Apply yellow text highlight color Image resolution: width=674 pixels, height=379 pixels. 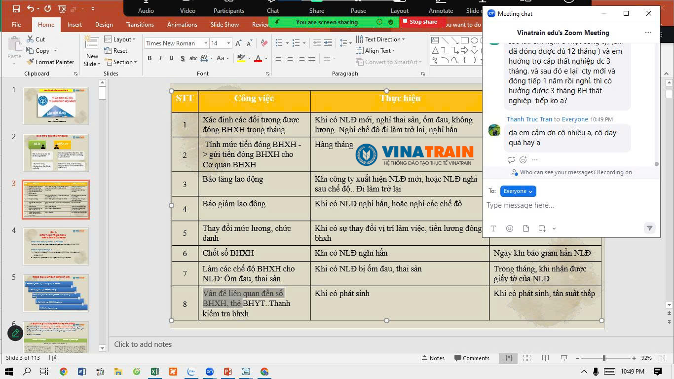pos(240,59)
